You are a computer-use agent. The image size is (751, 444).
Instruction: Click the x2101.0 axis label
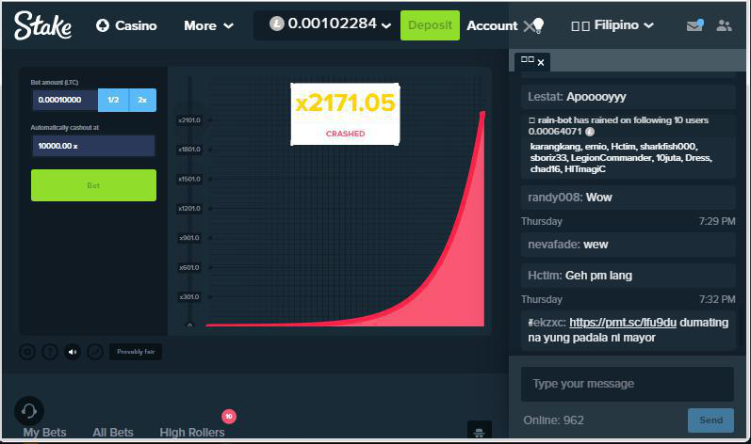coord(189,120)
